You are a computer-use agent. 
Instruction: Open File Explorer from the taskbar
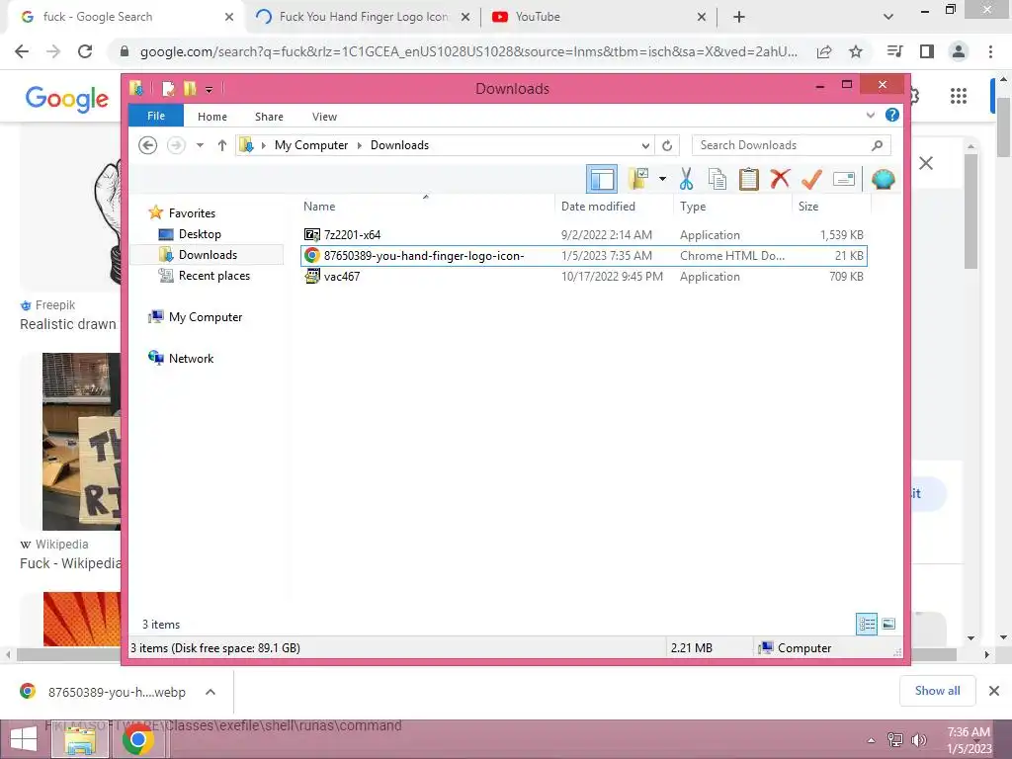pyautogui.click(x=81, y=739)
